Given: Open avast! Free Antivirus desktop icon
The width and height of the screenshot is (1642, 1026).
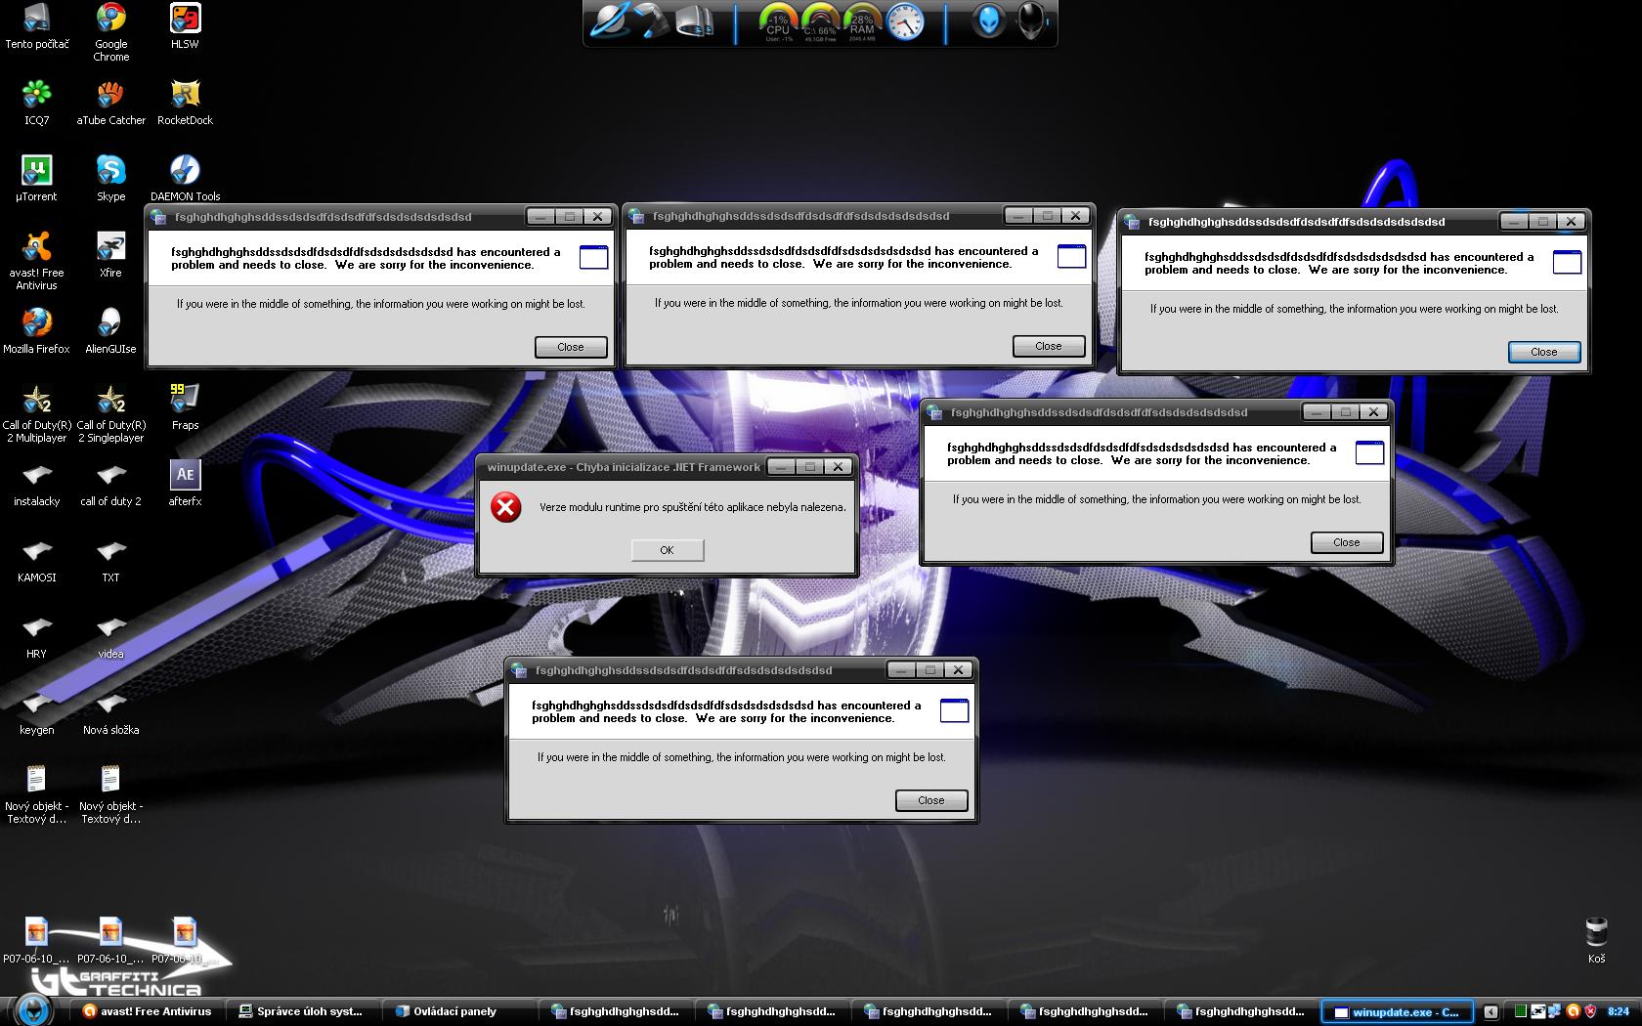Looking at the screenshot, I should [36, 247].
